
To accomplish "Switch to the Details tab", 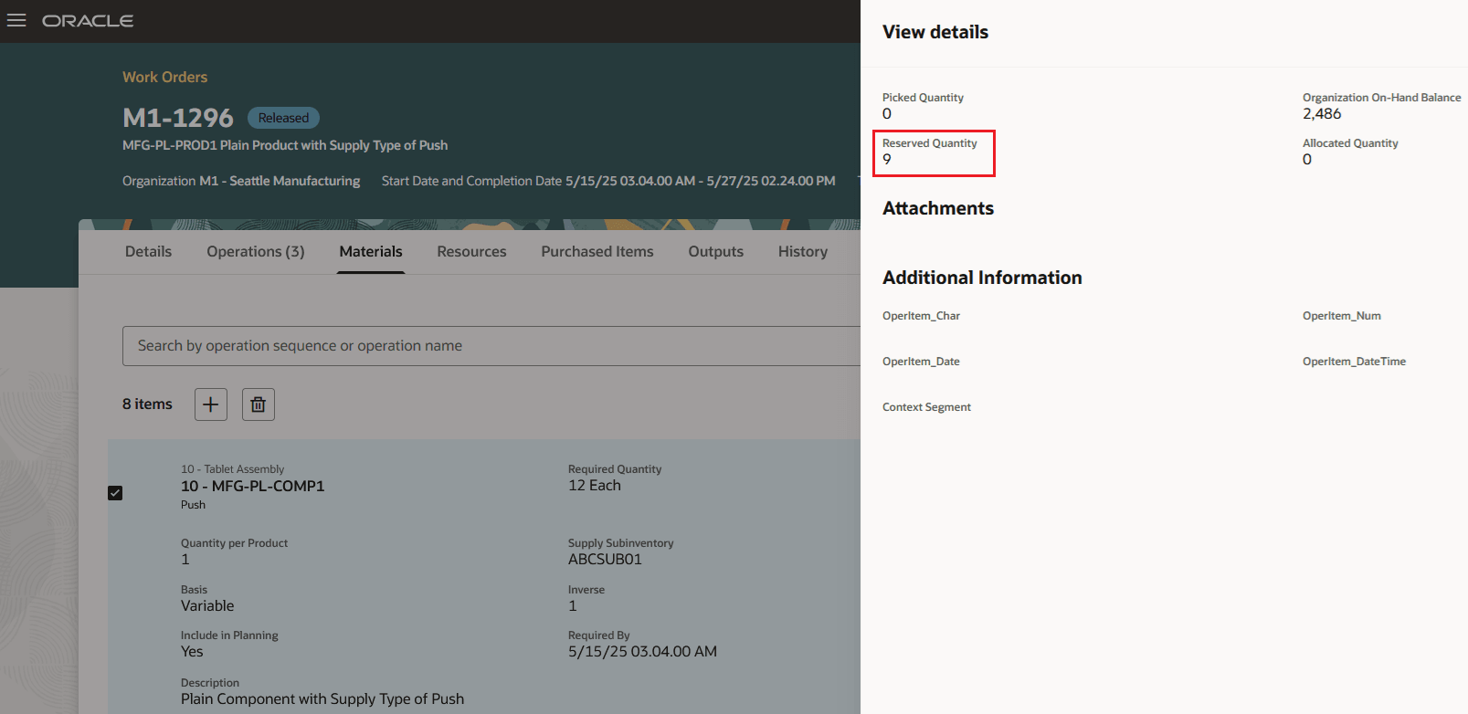I will coord(148,252).
